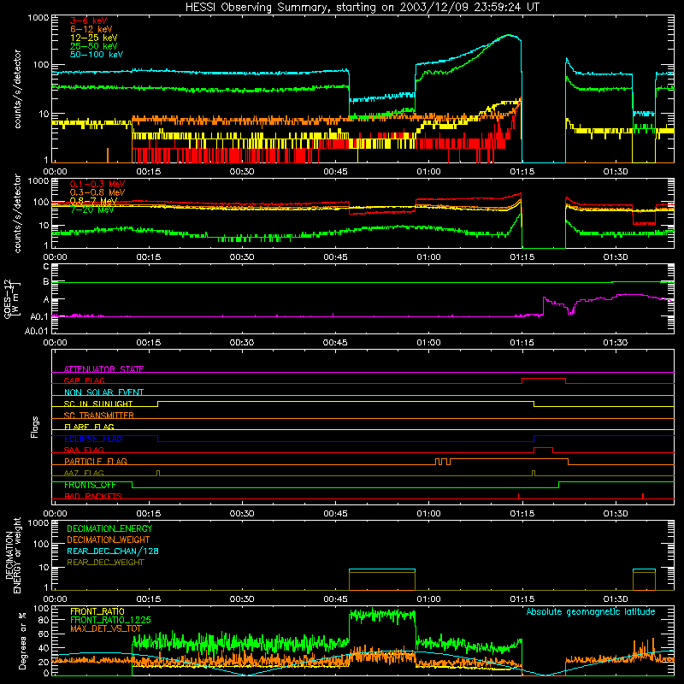Click '00:15' time tick below the MeV panel
684x684 pixels.
coord(149,257)
